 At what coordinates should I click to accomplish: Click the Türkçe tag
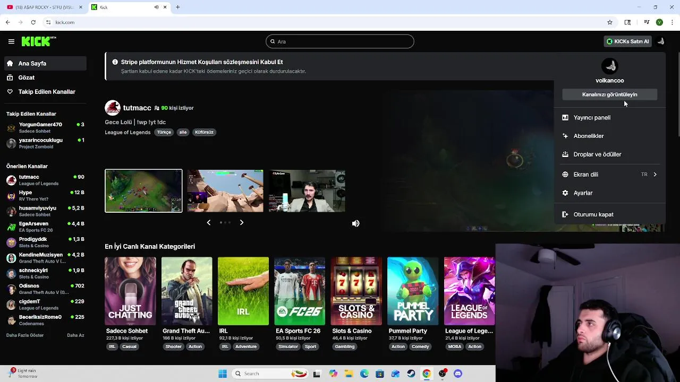[x=164, y=132]
